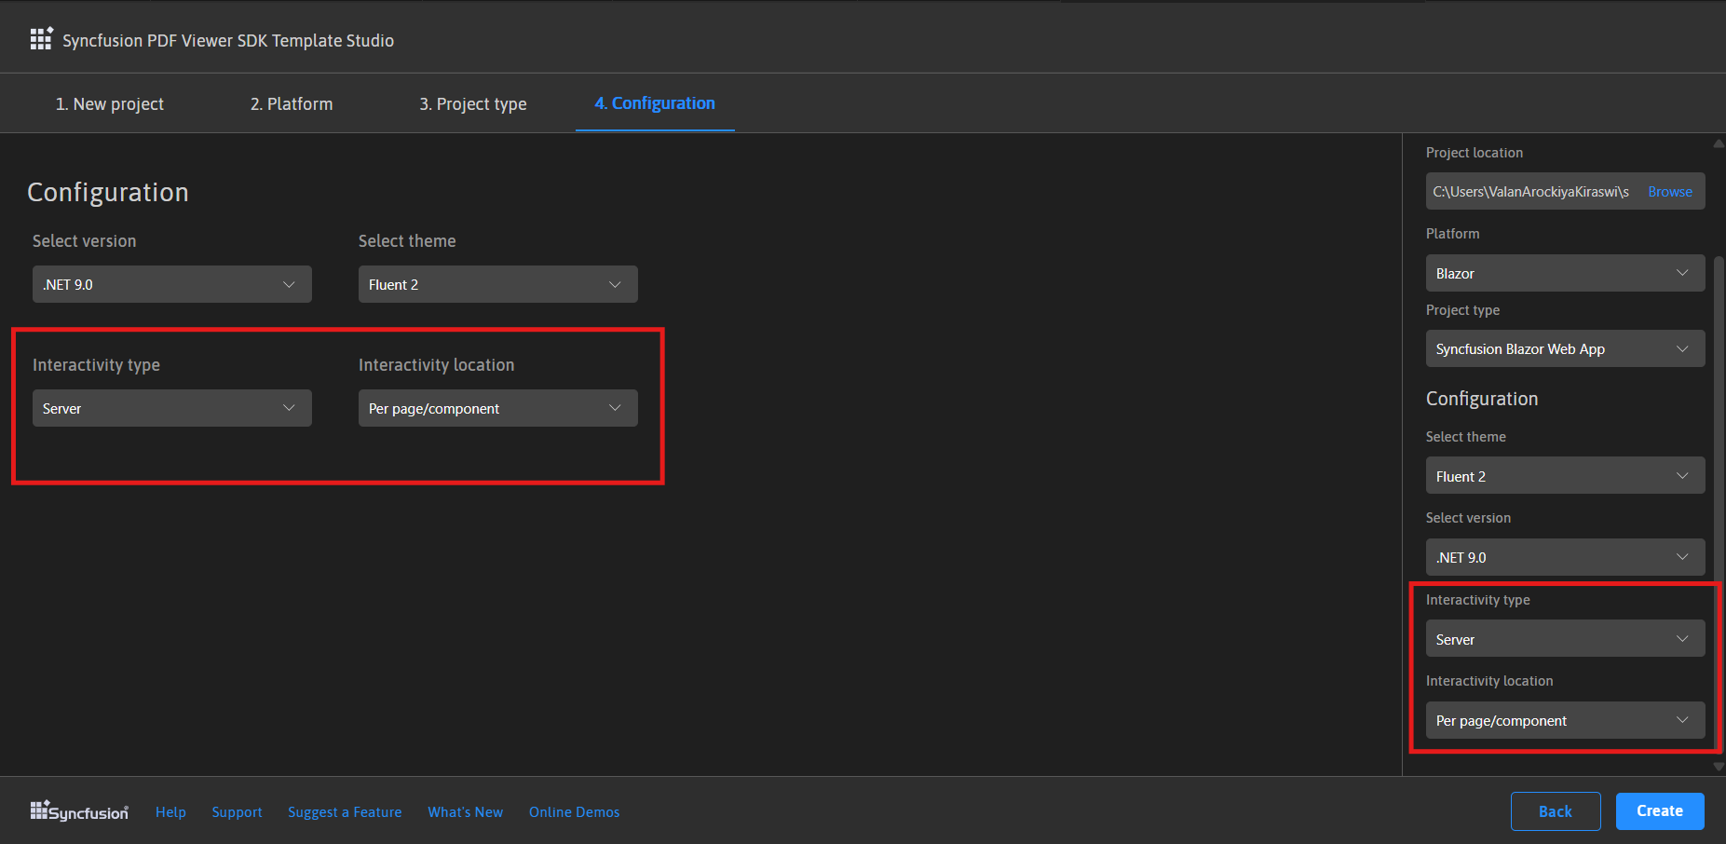
Task: Click the scroll down arrow of side panel
Action: point(1719,767)
